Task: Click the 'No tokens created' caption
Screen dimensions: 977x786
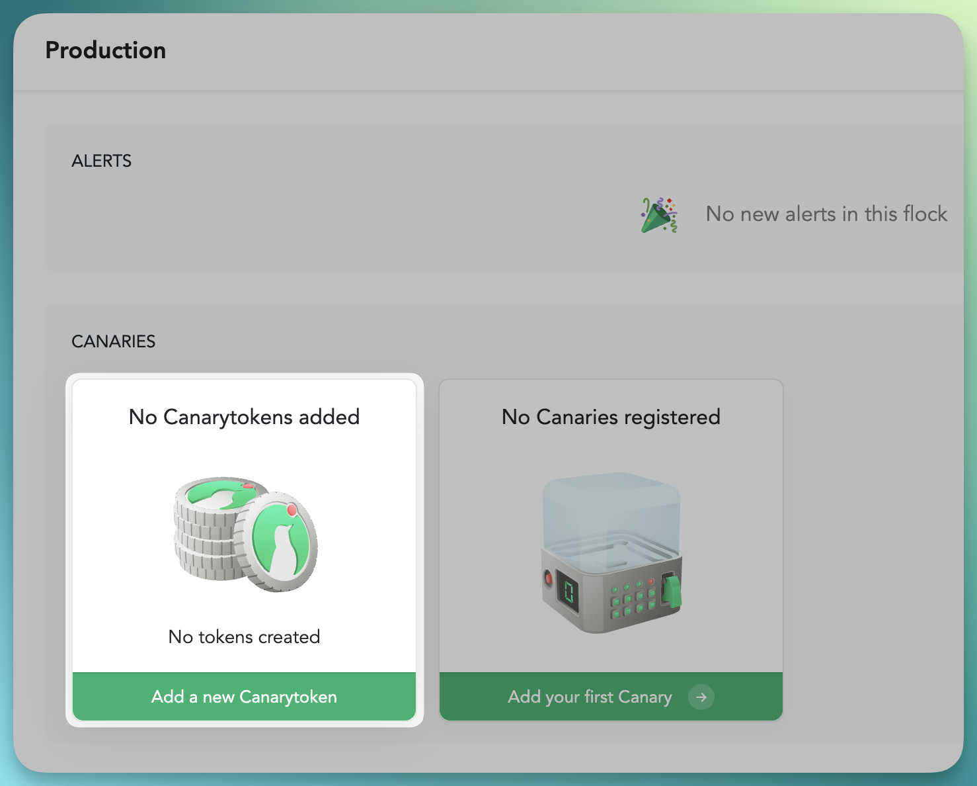Action: coord(244,637)
